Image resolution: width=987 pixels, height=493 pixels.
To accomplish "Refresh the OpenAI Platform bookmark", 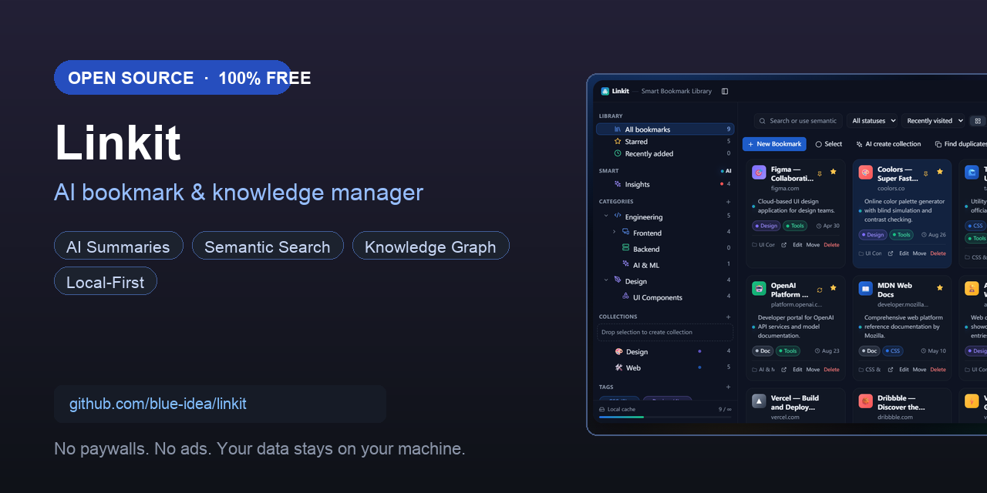I will coord(820,290).
